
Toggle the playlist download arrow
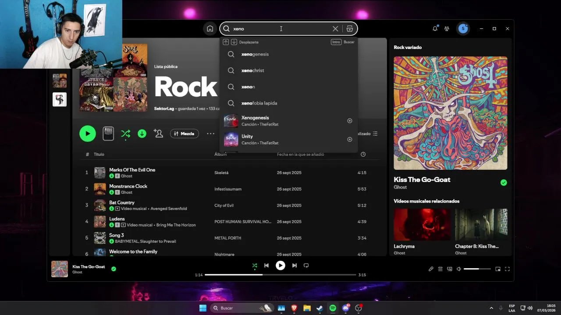point(142,133)
